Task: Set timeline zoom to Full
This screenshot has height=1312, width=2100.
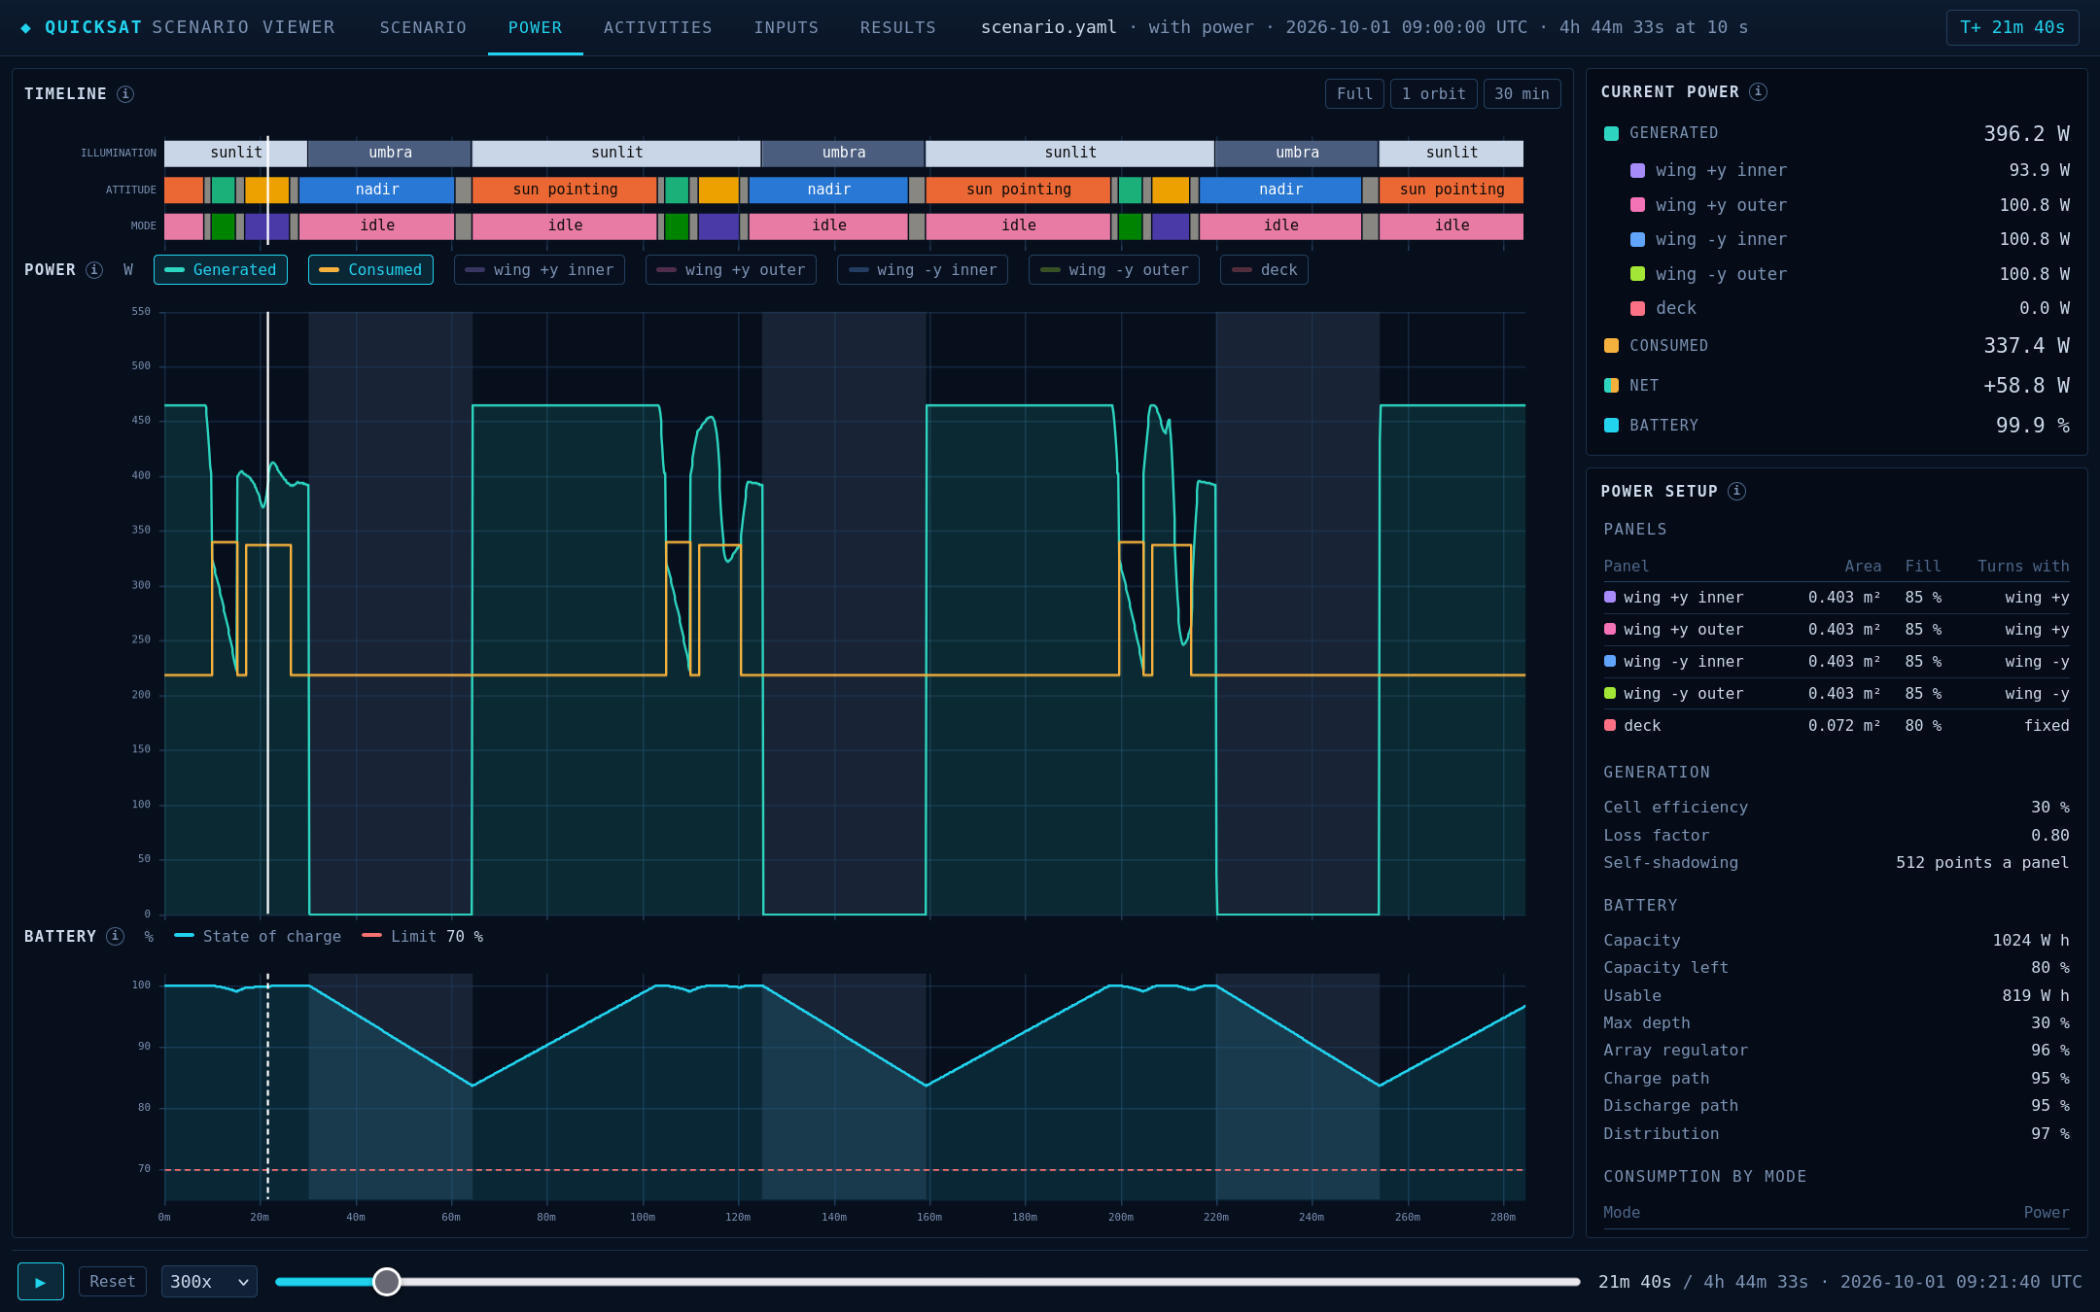Action: 1354,94
